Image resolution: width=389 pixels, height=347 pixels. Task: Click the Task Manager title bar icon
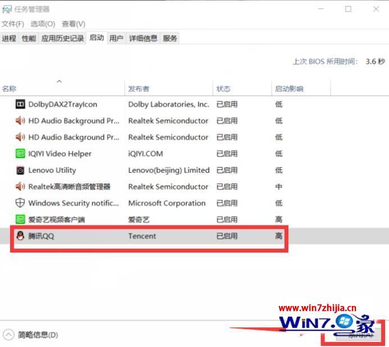[x=7, y=10]
